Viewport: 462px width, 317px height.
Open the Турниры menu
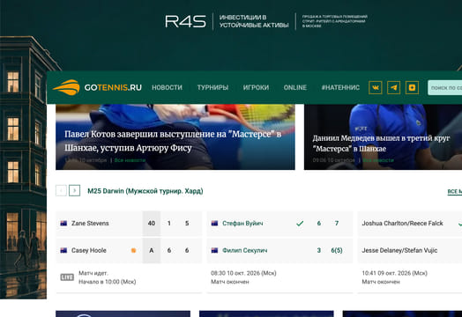click(212, 88)
